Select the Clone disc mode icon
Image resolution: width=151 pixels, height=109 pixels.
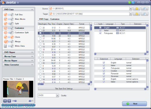(x=9, y=37)
